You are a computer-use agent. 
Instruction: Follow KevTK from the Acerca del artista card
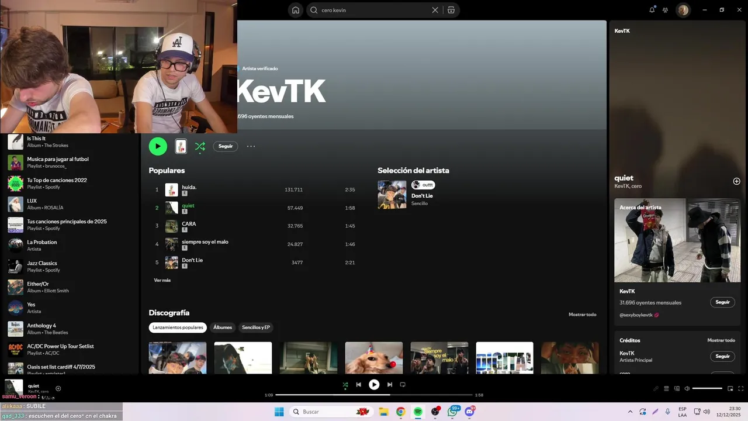coord(722,302)
